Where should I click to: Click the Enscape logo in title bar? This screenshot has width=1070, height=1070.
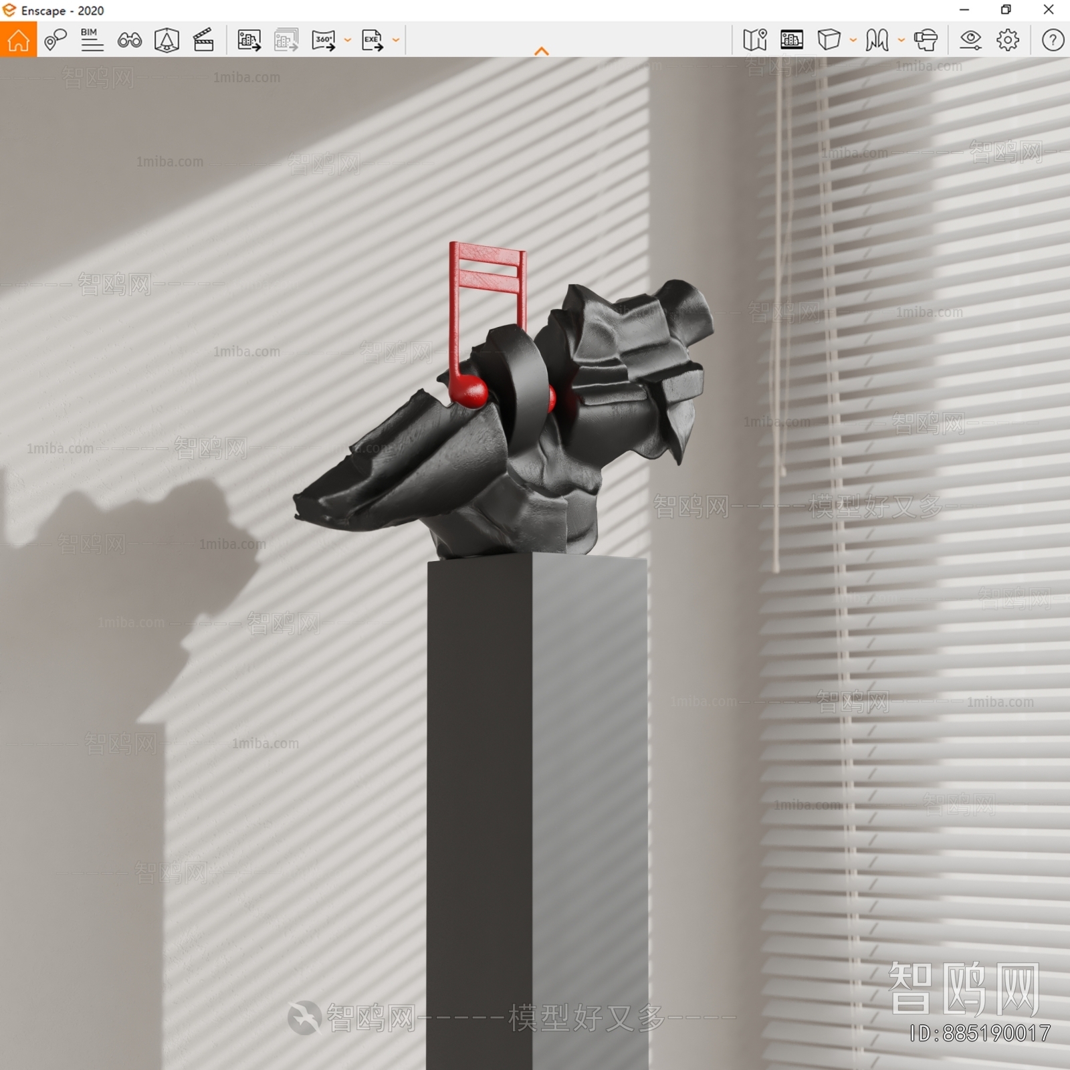9,10
